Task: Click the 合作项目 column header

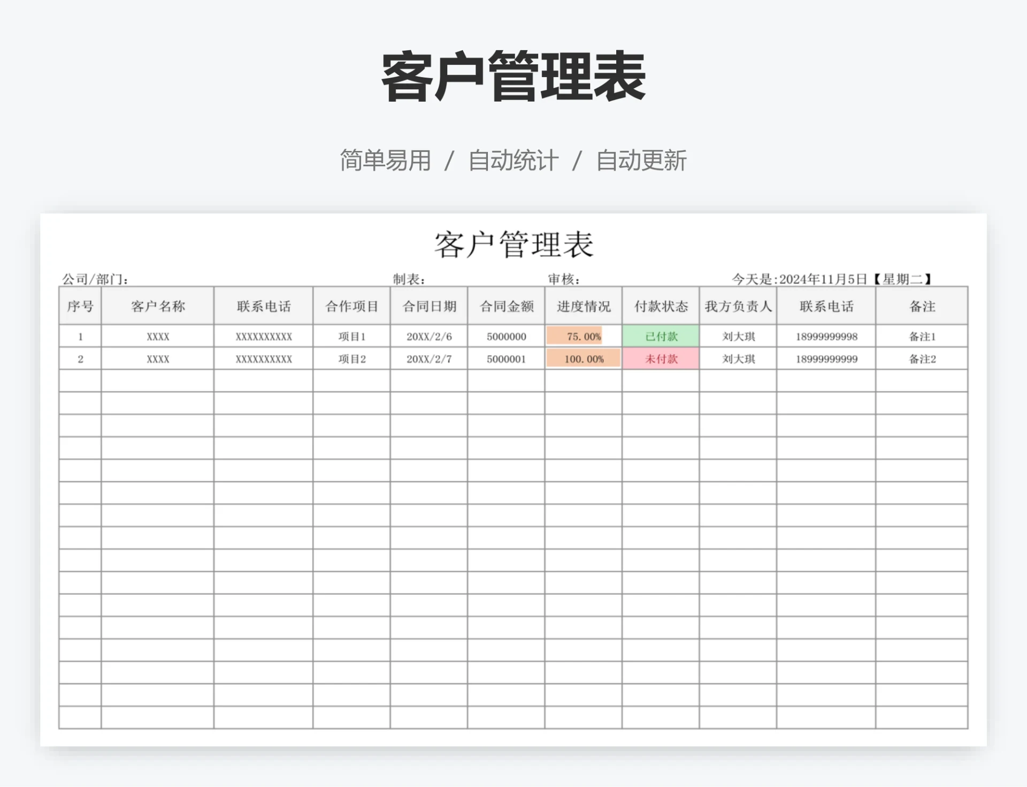Action: coord(351,306)
